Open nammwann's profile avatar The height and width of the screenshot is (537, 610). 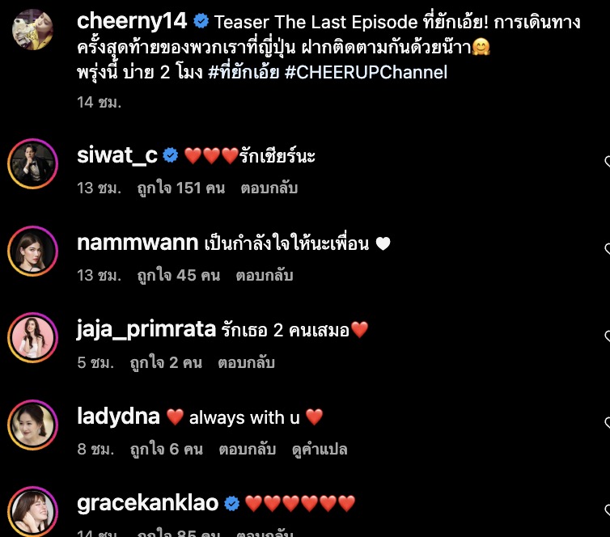tap(32, 251)
